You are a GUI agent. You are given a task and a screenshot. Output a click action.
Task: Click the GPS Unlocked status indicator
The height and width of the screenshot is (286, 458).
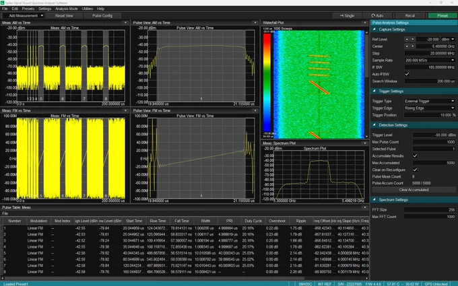tap(436, 284)
